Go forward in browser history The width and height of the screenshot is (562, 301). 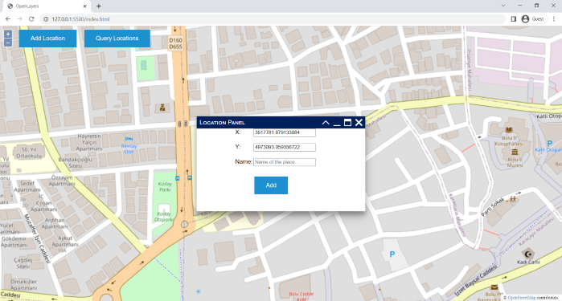[x=20, y=19]
